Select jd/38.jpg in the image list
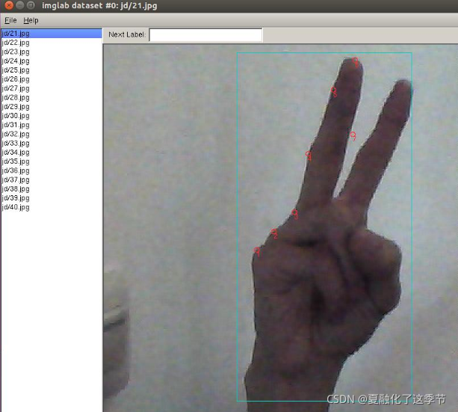458x412 pixels. tap(52, 188)
